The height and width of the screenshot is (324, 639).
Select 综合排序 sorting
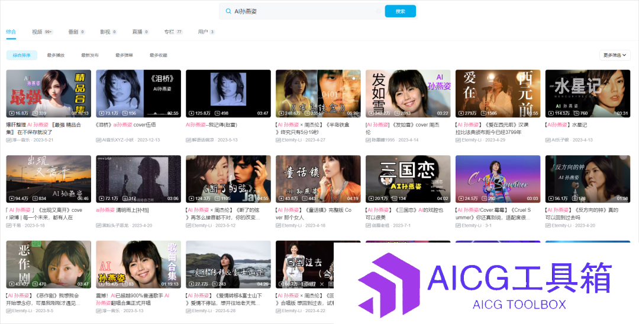pos(22,55)
